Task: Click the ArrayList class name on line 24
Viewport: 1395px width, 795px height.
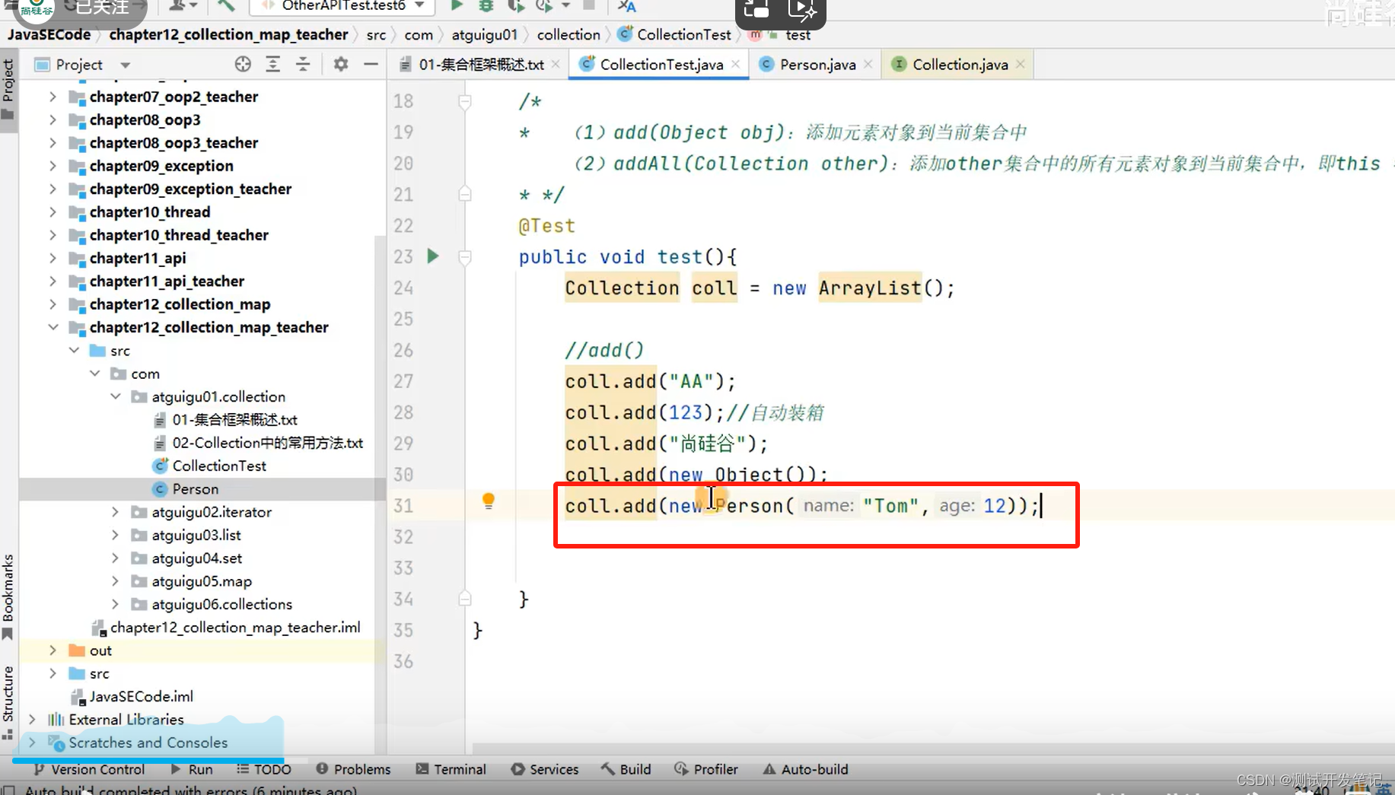Action: click(x=870, y=288)
